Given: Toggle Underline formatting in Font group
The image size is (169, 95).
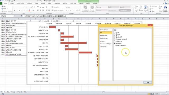Looking at the screenshot, I should 20,10.
